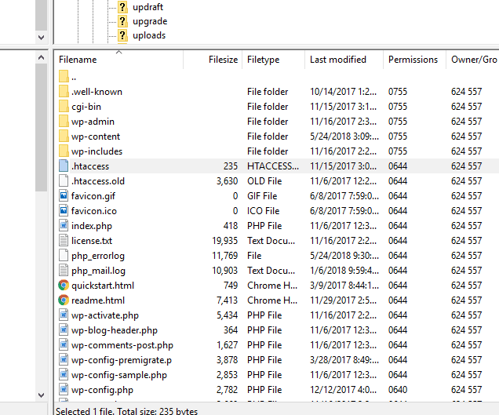Select the wp-admin folder name
Screen dimensions: 499x415
pos(93,122)
